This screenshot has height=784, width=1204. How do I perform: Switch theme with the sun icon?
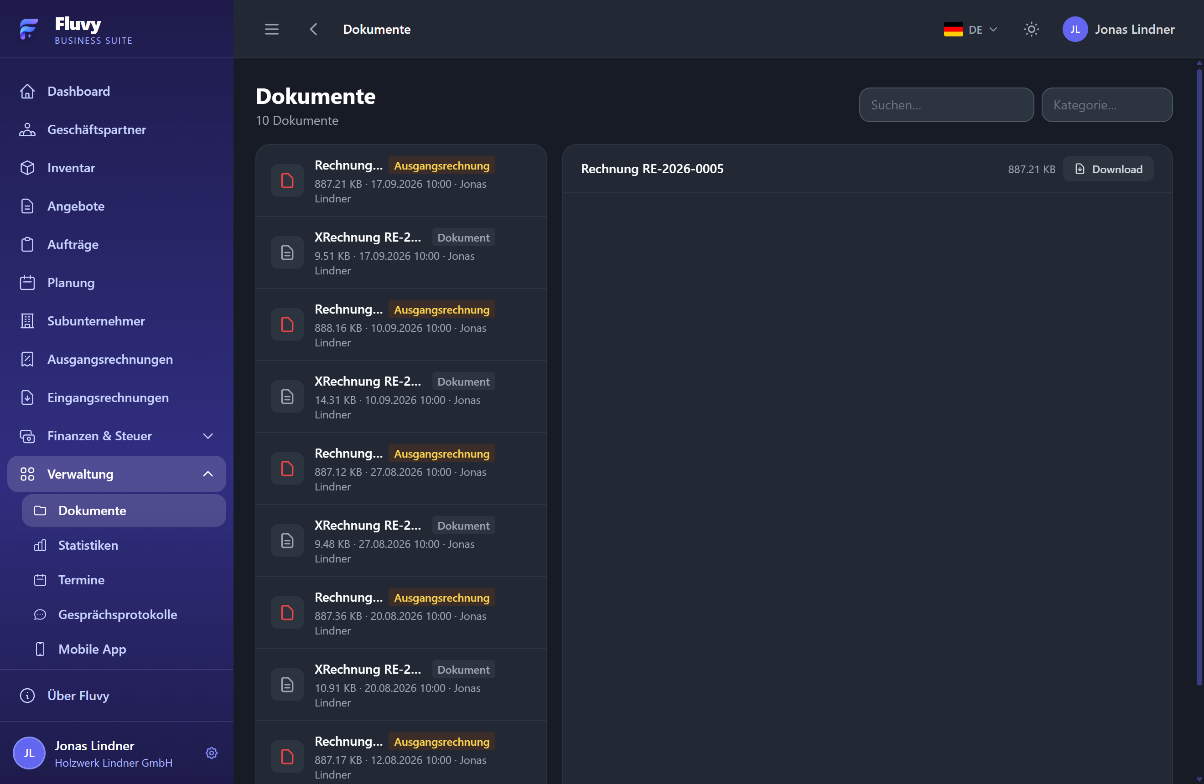pyautogui.click(x=1031, y=29)
